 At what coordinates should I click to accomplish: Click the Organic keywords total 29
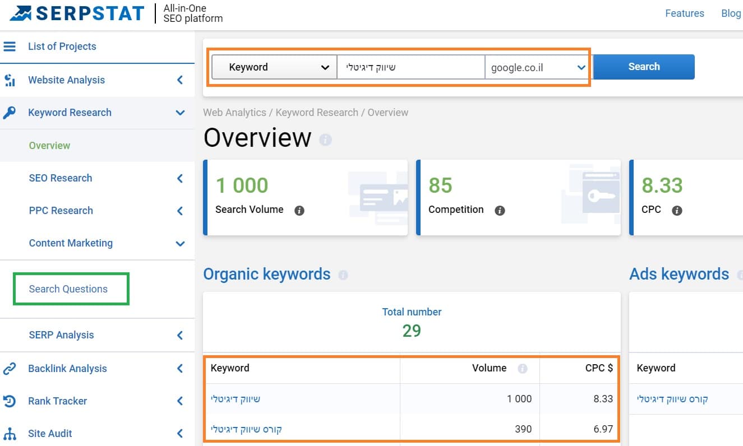[412, 331]
